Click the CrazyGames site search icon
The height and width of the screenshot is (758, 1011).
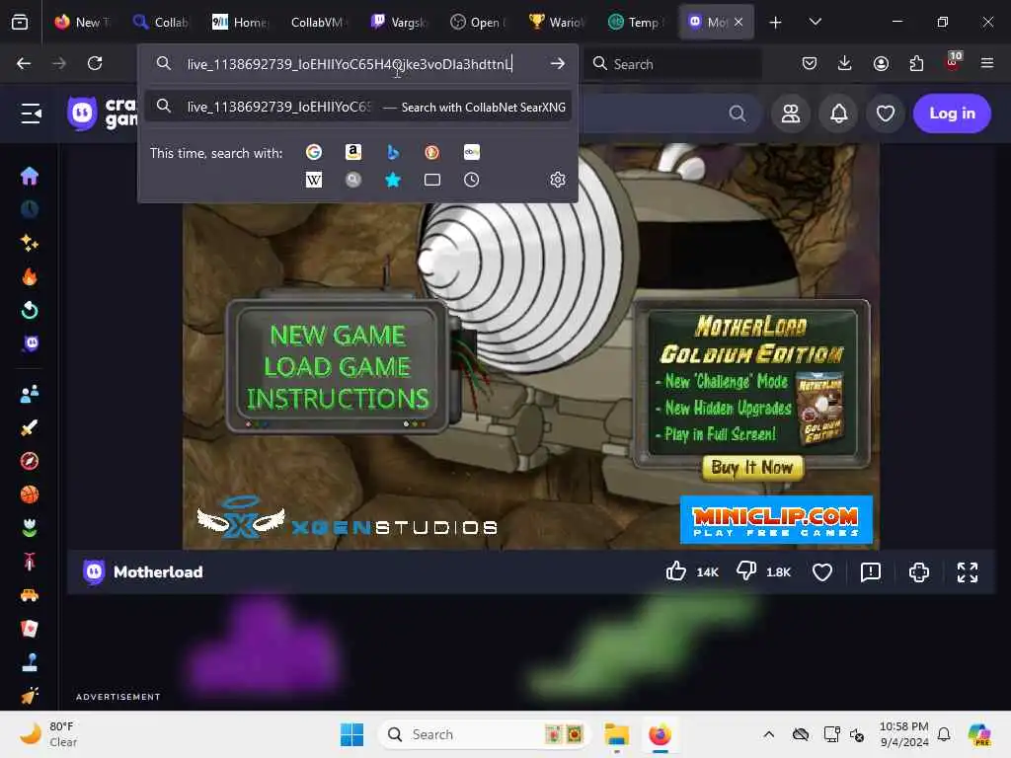click(x=737, y=114)
